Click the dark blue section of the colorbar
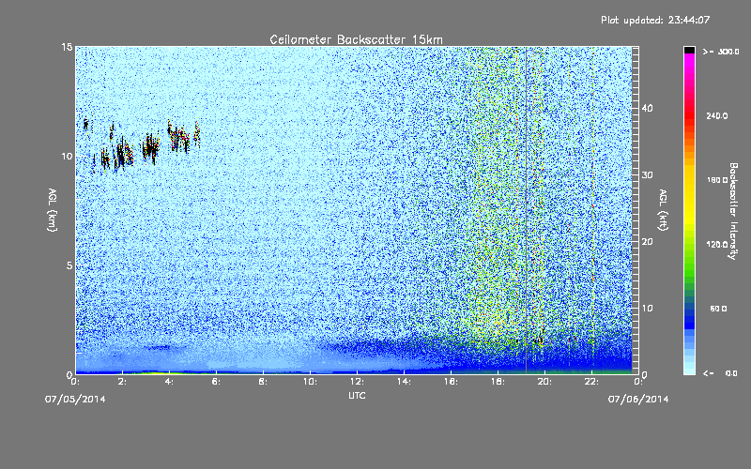751x469 pixels. [689, 321]
